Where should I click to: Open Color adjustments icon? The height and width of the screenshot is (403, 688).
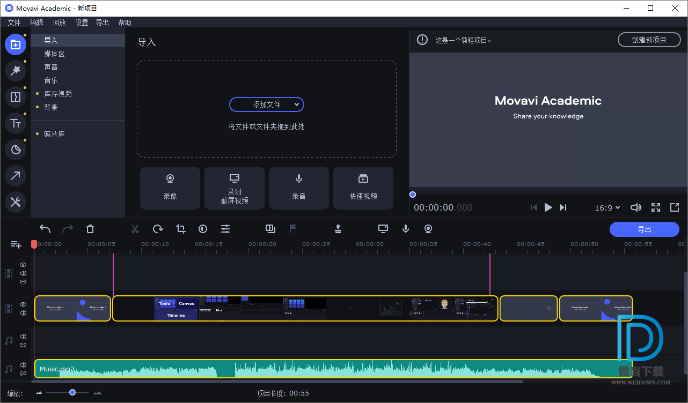tap(203, 229)
